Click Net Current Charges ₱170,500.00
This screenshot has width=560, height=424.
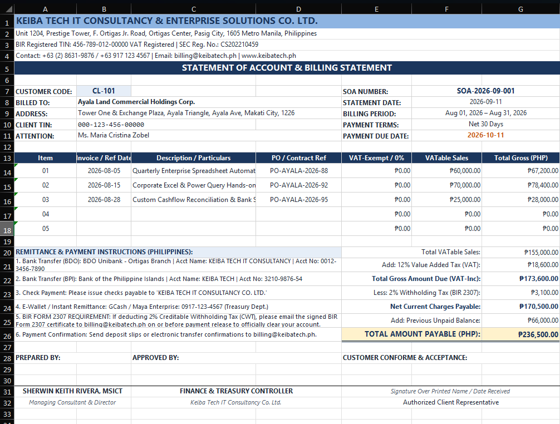520,307
